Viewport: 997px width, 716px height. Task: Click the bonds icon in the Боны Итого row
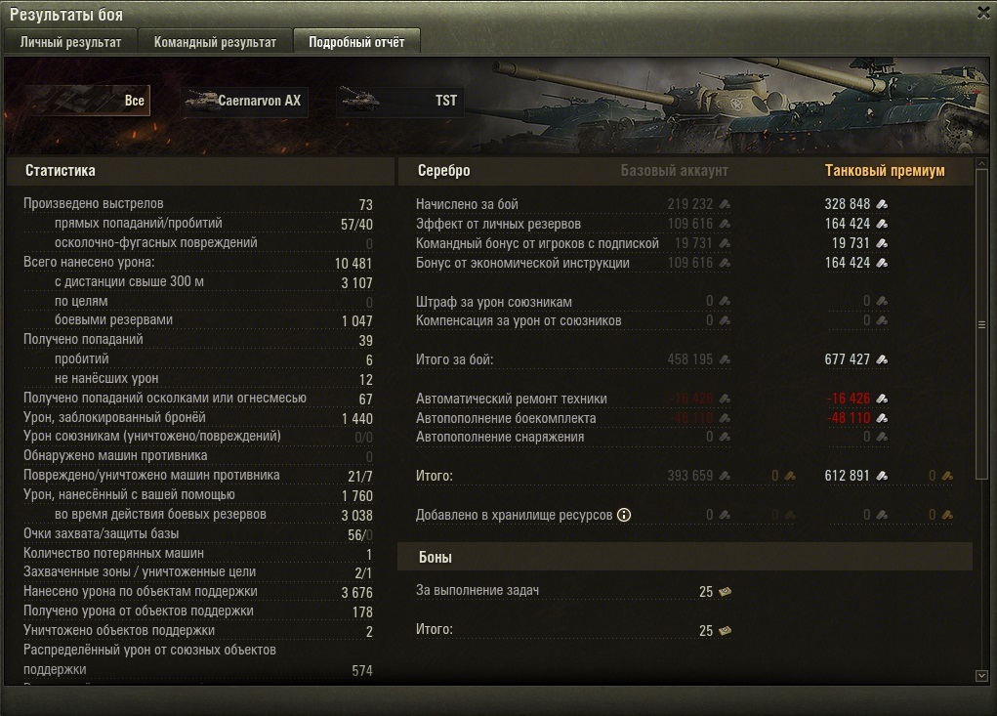pos(725,631)
